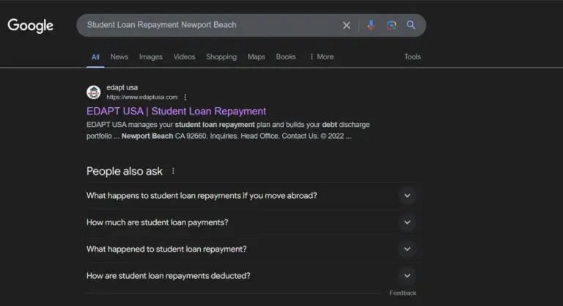
Task: Click 'What happened to student loan repayment?' text
Action: (166, 249)
